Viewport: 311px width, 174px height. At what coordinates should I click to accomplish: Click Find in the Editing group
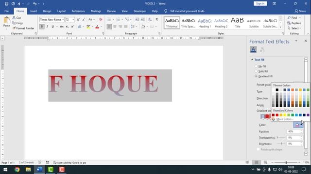coord(293,18)
